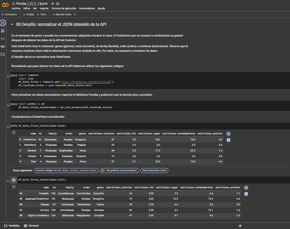Open the Entorno de ejecución menu

pos(64,9)
